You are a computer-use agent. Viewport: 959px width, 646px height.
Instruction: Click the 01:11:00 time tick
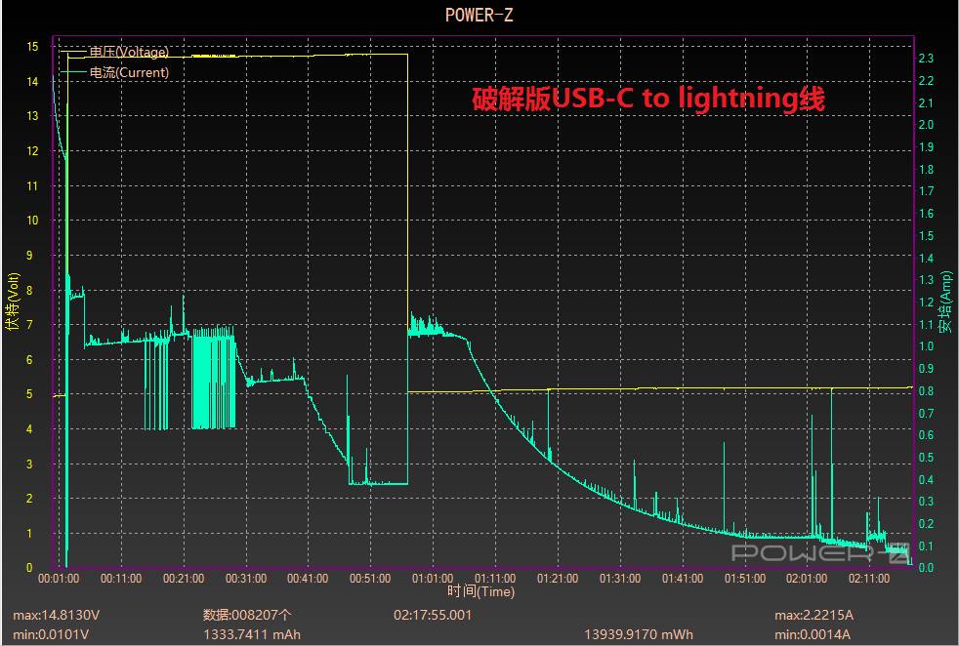(x=495, y=578)
